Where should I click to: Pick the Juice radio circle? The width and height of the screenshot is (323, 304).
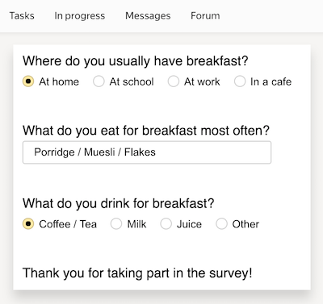(166, 223)
